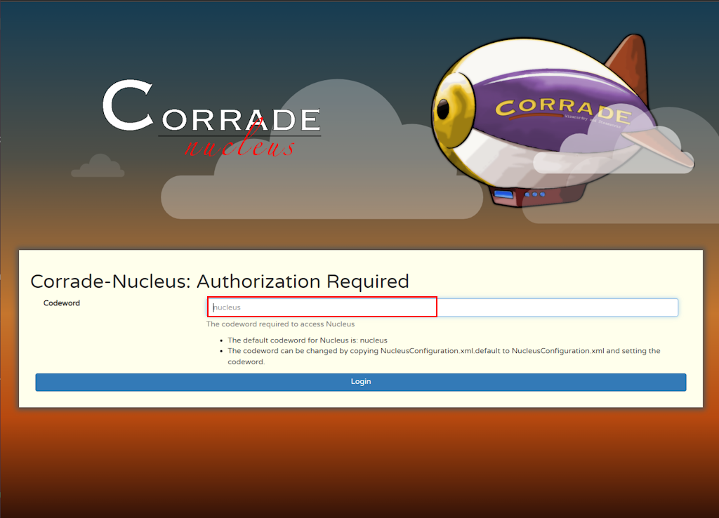Click the large center cloud graphic

(321, 156)
